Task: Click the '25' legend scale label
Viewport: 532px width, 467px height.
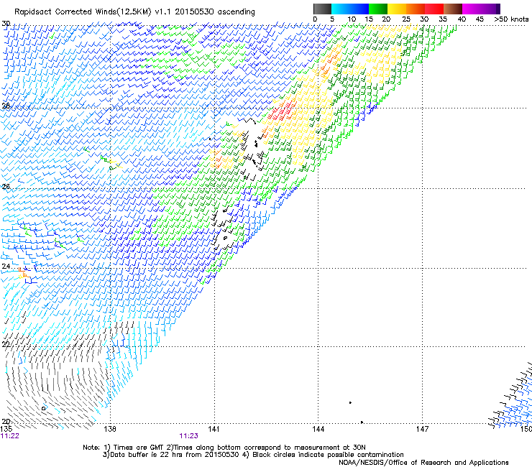Action: pos(406,19)
